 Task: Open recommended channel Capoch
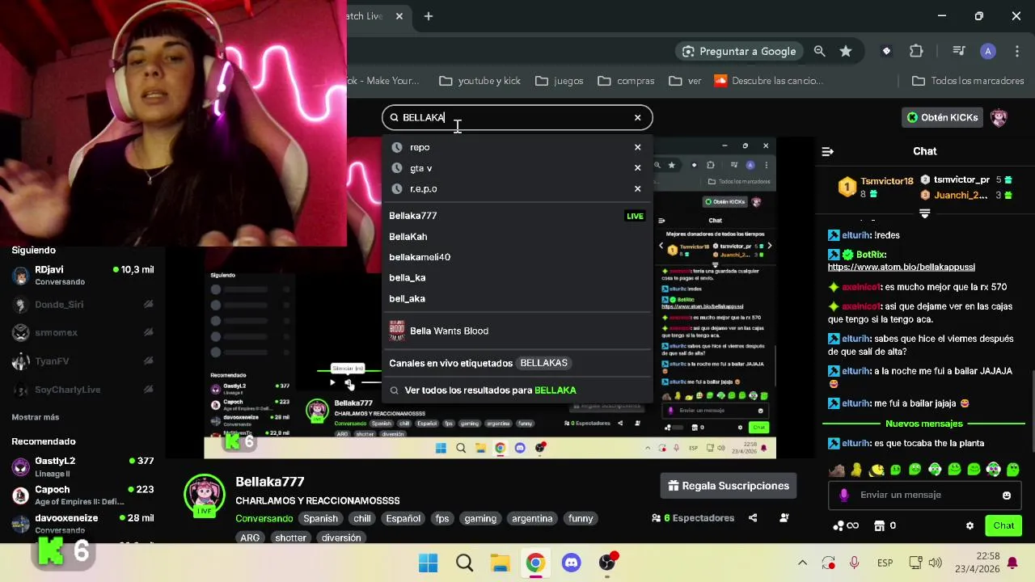coord(82,495)
